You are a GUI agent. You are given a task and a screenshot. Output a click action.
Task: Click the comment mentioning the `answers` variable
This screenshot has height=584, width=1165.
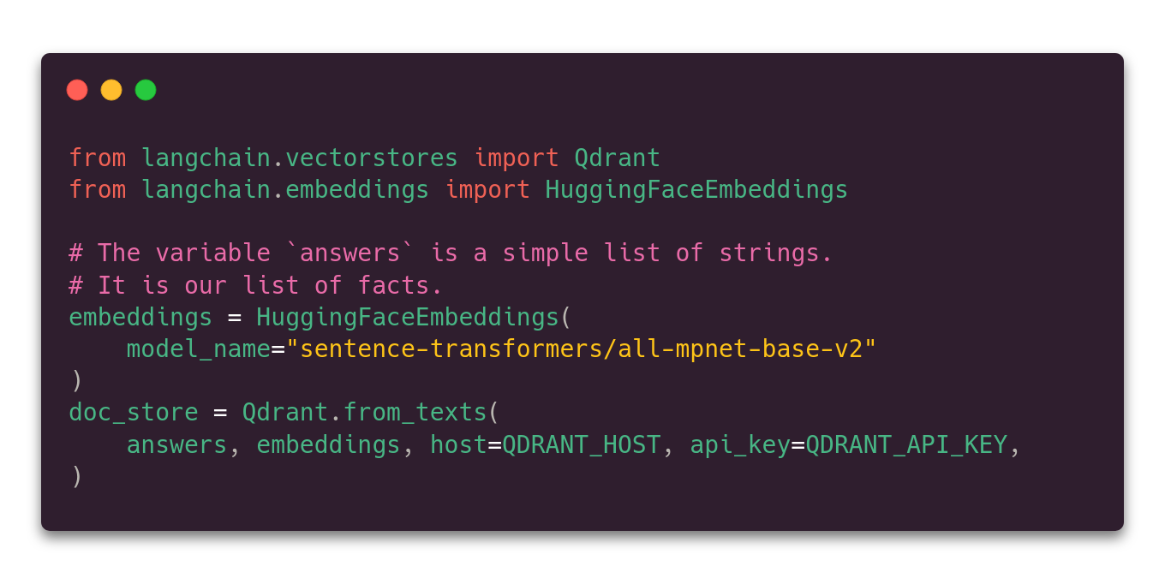click(x=451, y=253)
